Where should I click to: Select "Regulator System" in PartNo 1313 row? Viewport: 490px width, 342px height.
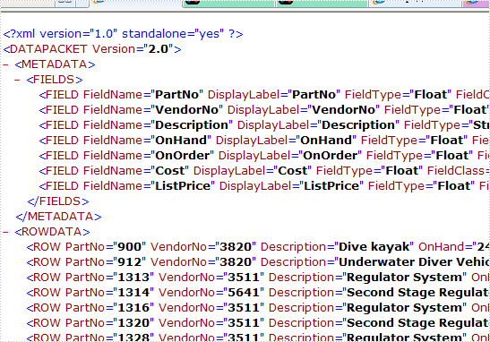(404, 278)
